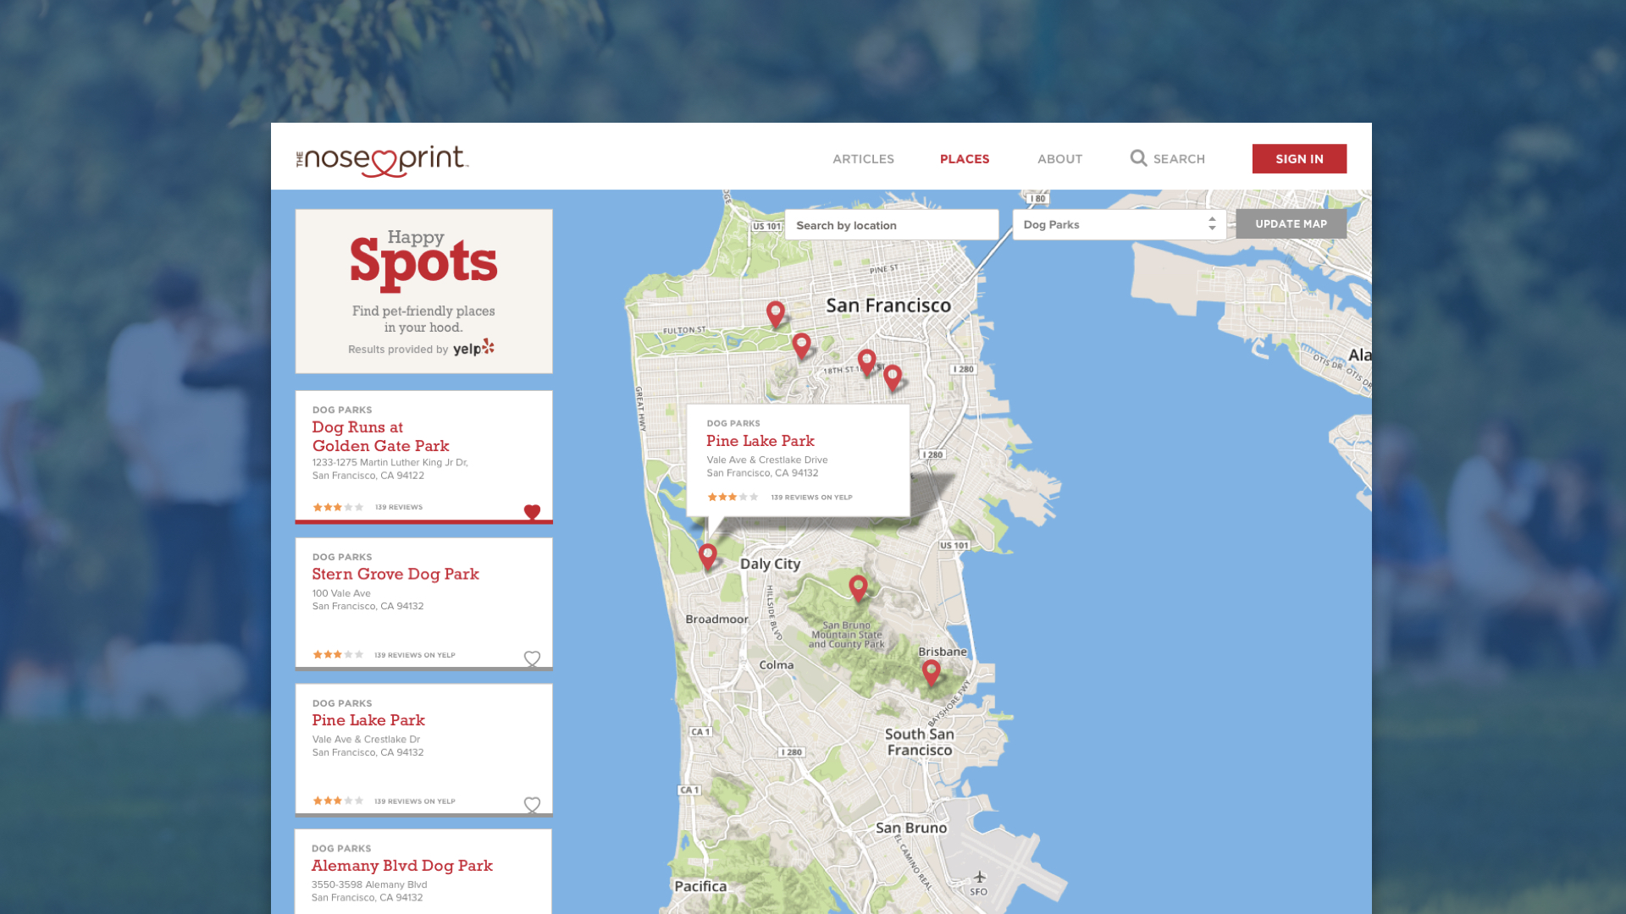The width and height of the screenshot is (1626, 914).
Task: Click star rating on Pine Lake Park card
Action: click(338, 801)
